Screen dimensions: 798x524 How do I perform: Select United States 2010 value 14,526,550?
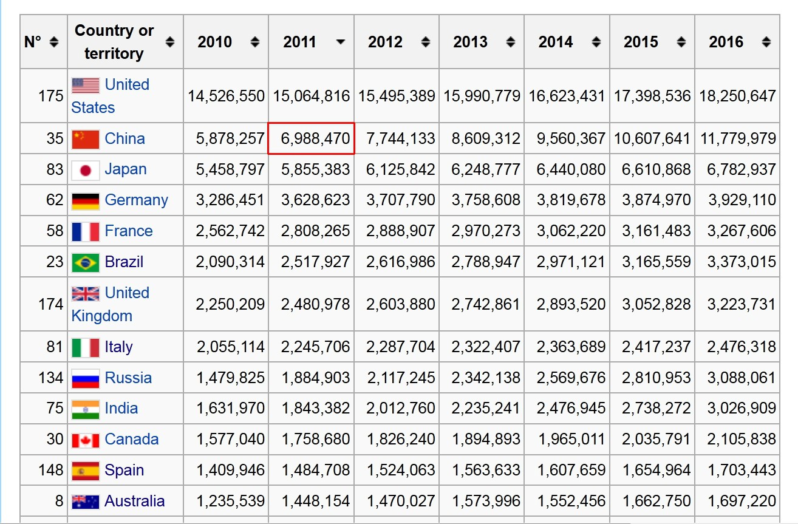226,96
